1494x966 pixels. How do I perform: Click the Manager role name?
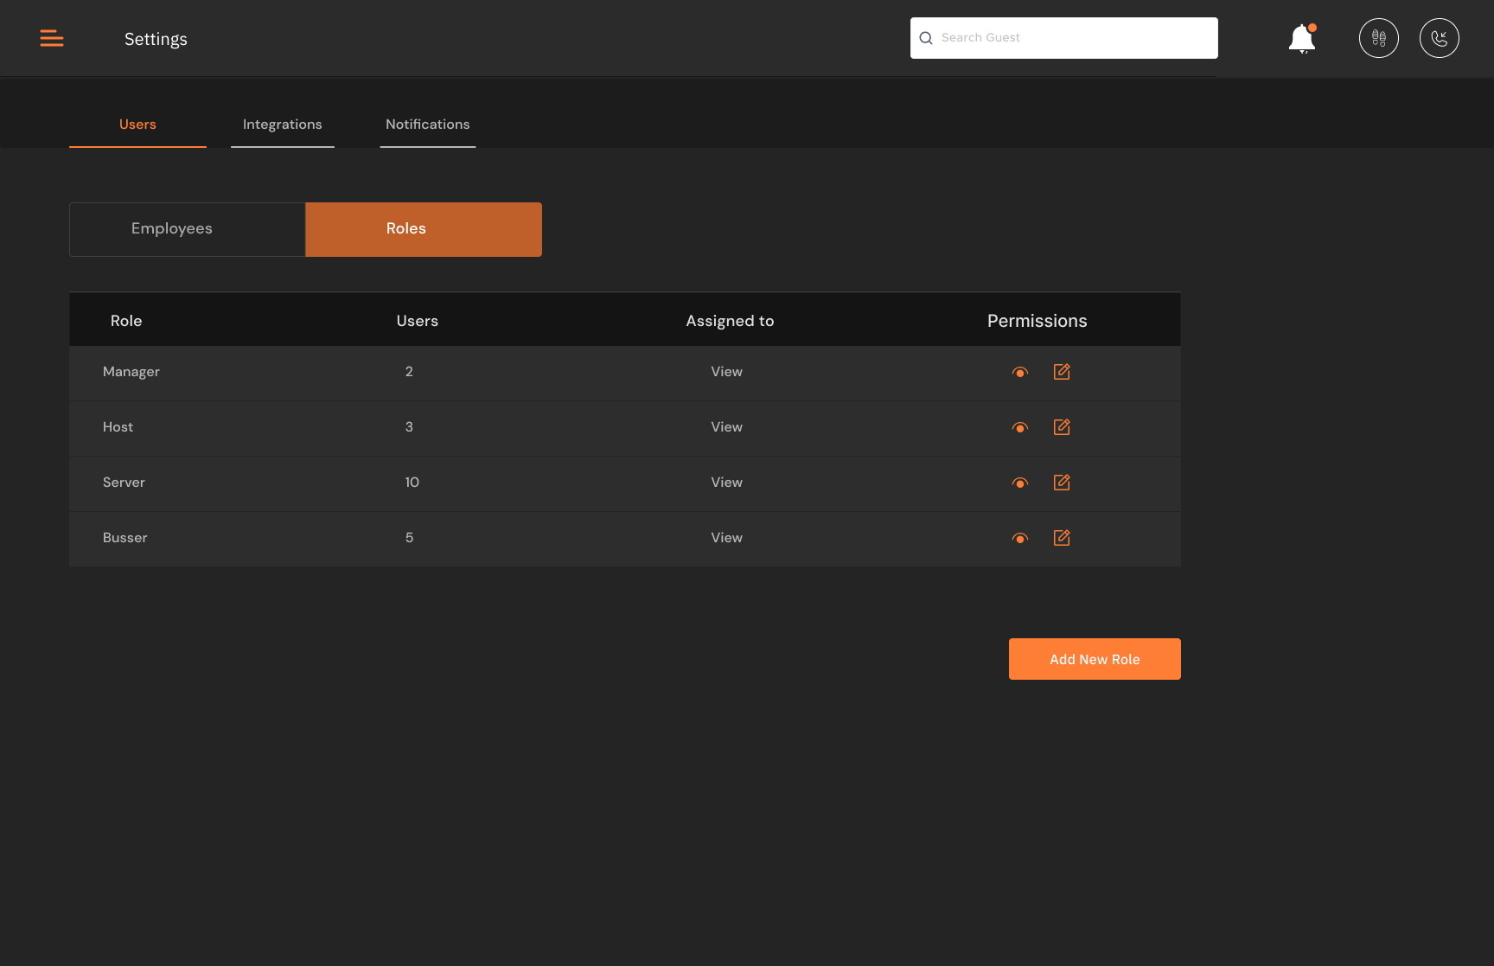click(131, 372)
